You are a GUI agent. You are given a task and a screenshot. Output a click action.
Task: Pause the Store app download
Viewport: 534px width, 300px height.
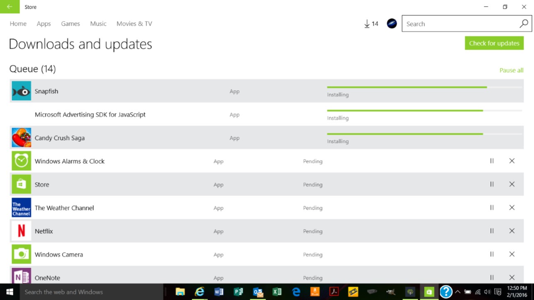coord(492,184)
